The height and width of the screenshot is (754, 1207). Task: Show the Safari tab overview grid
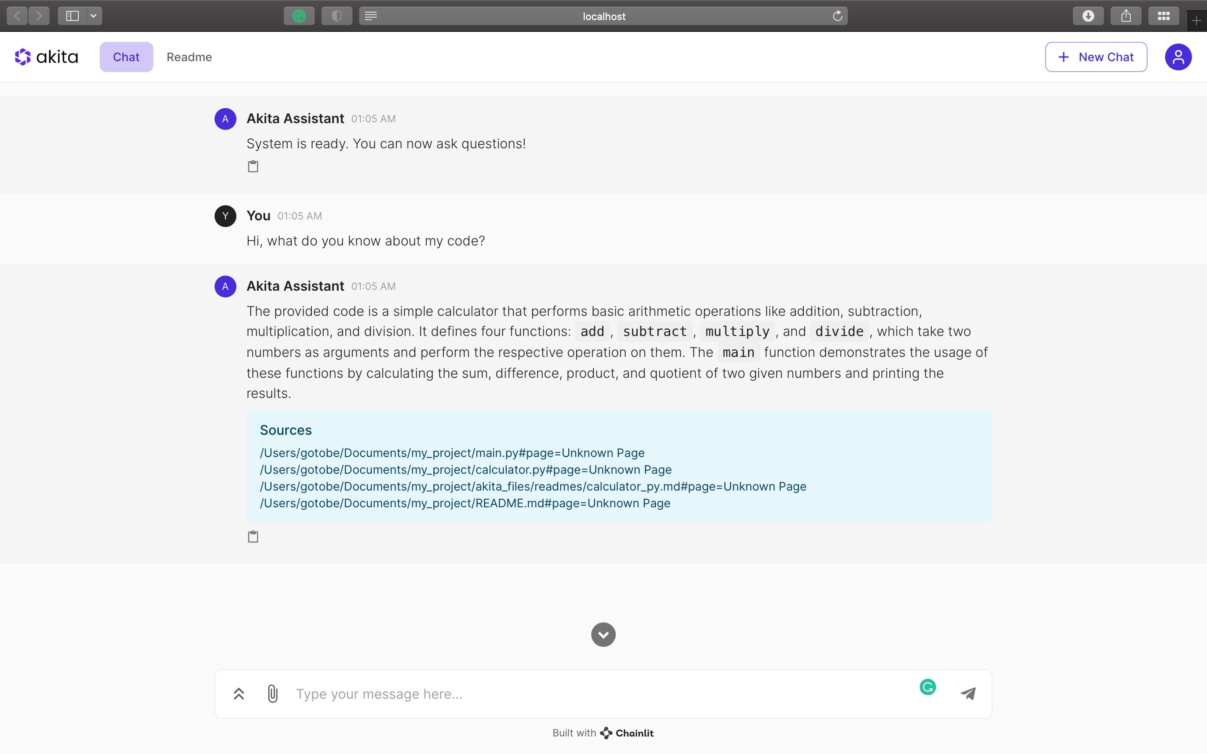1163,16
